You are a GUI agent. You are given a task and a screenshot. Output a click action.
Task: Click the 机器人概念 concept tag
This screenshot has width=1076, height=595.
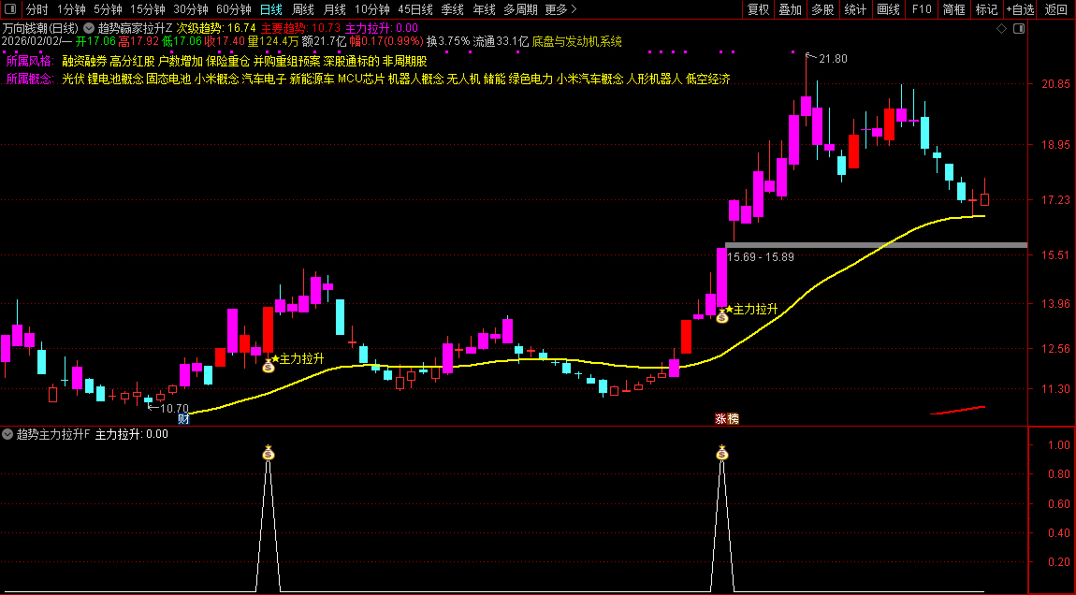pos(415,79)
